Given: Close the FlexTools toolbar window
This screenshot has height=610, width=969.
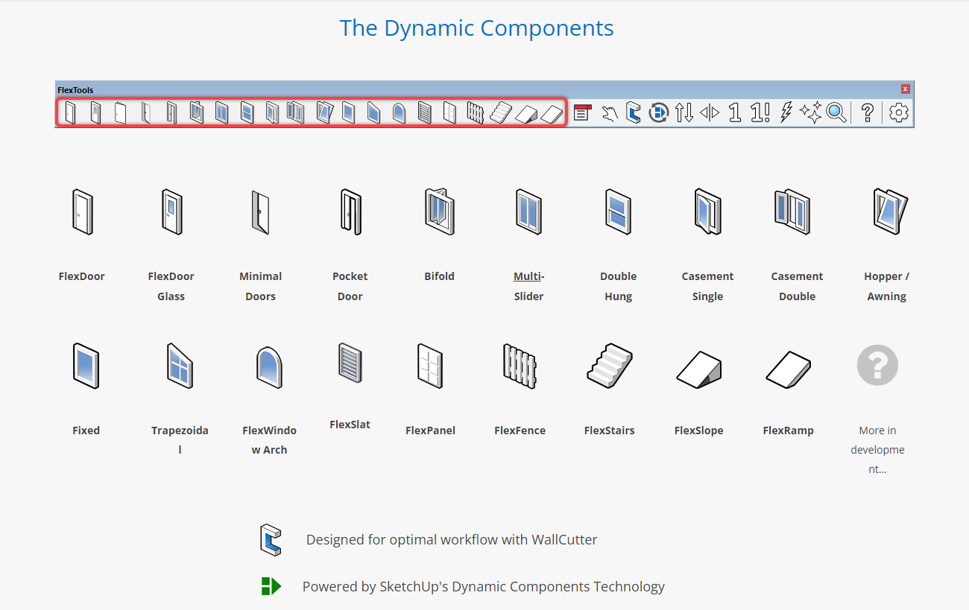Looking at the screenshot, I should pyautogui.click(x=906, y=89).
